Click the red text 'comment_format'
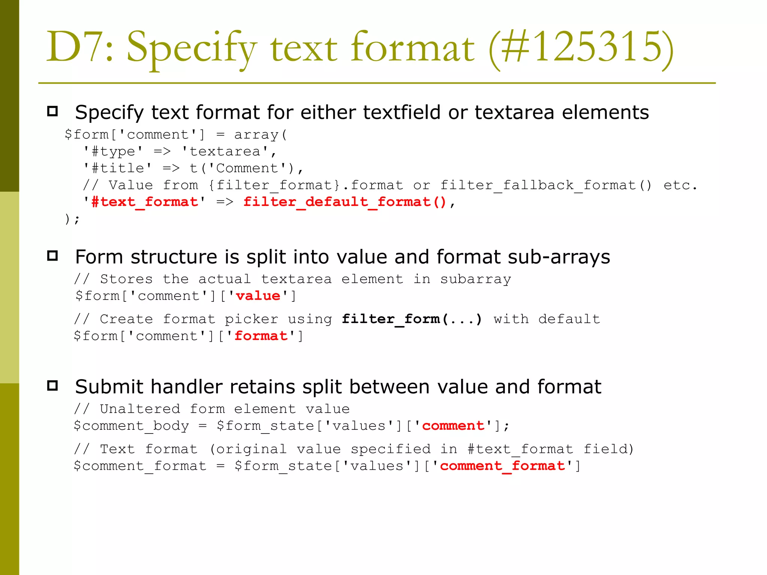The height and width of the screenshot is (575, 767). coord(502,466)
